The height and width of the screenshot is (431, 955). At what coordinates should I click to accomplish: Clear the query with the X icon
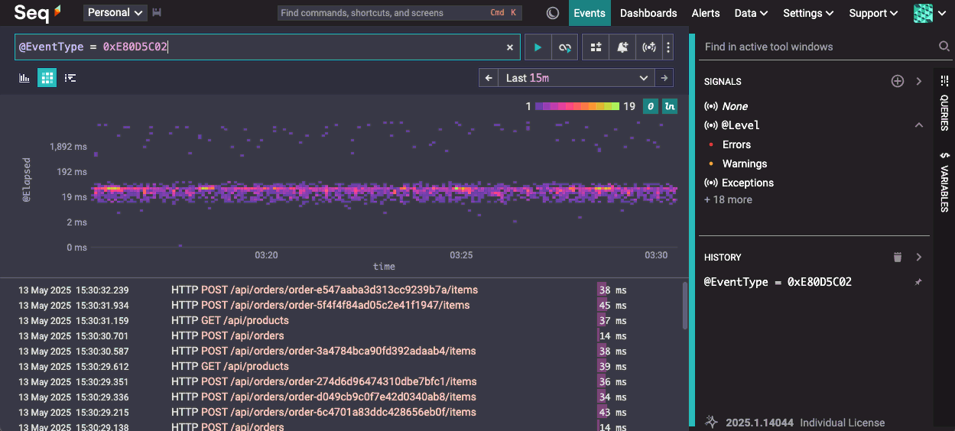pos(510,47)
